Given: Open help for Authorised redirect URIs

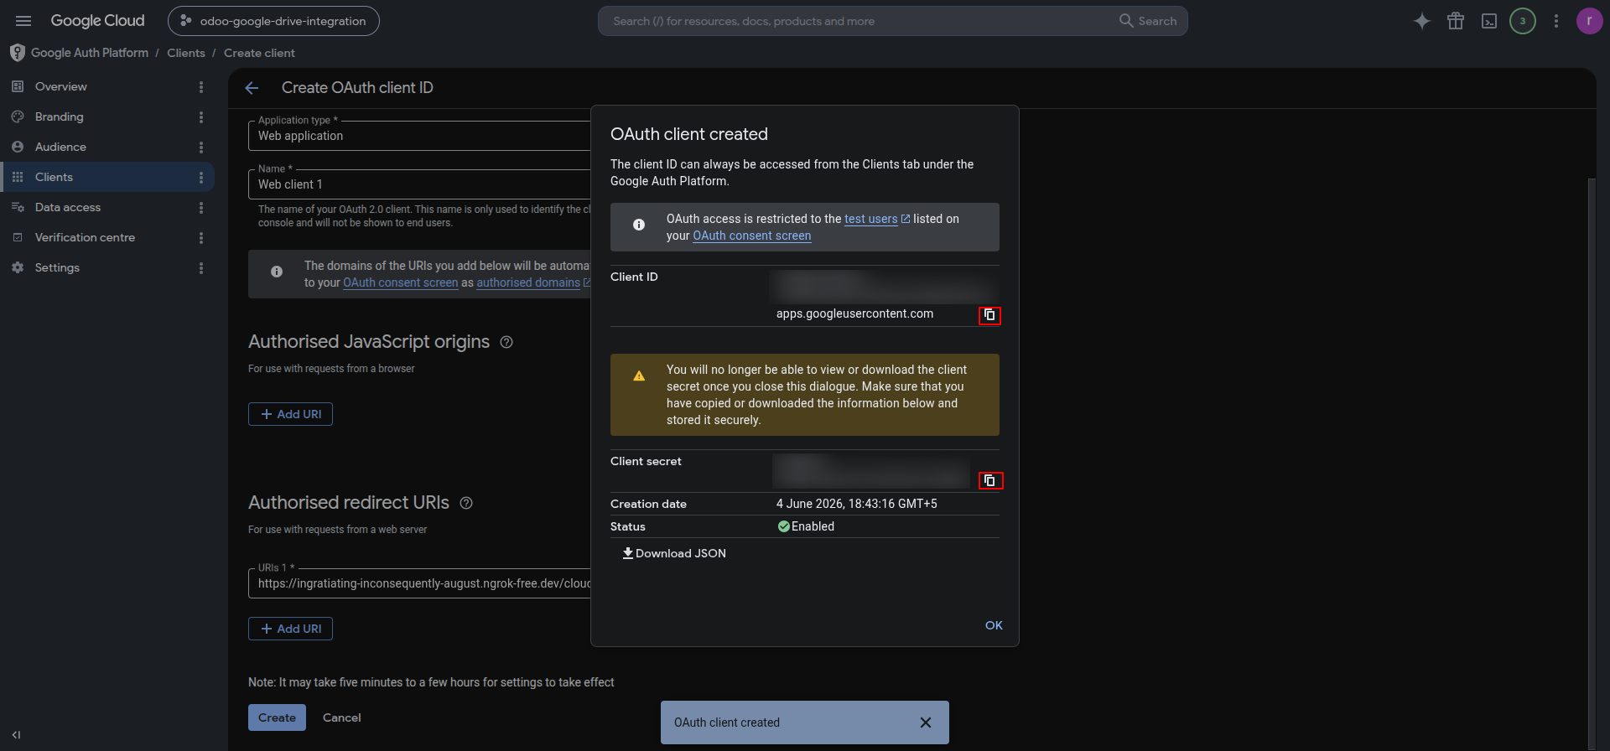Looking at the screenshot, I should [466, 503].
